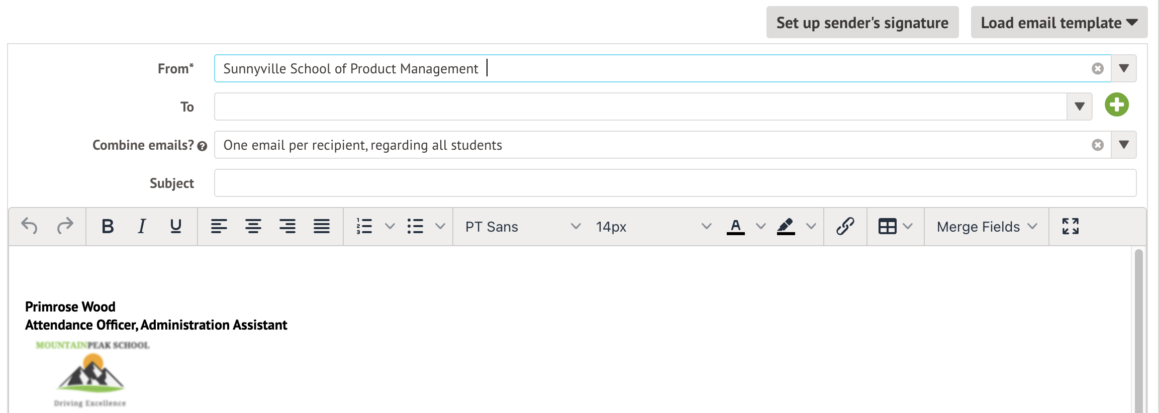The image size is (1159, 413).
Task: Expand editor to fullscreen
Action: 1070,227
